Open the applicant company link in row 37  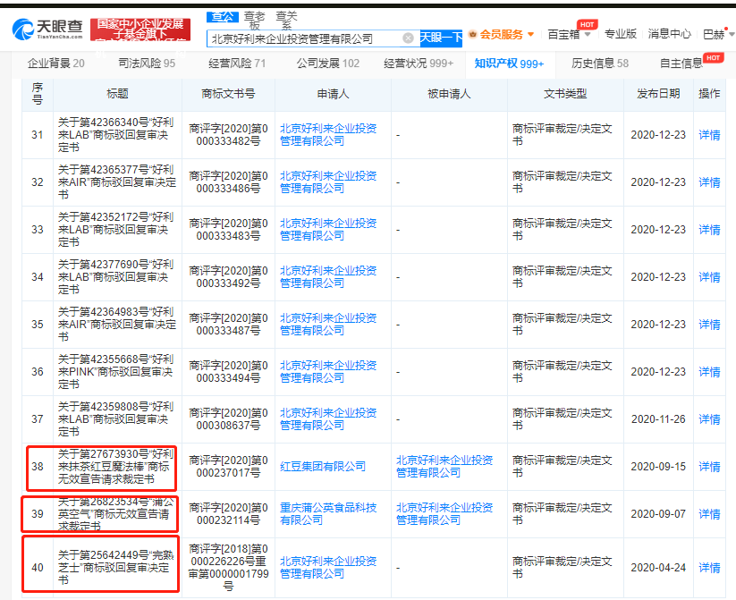(328, 419)
